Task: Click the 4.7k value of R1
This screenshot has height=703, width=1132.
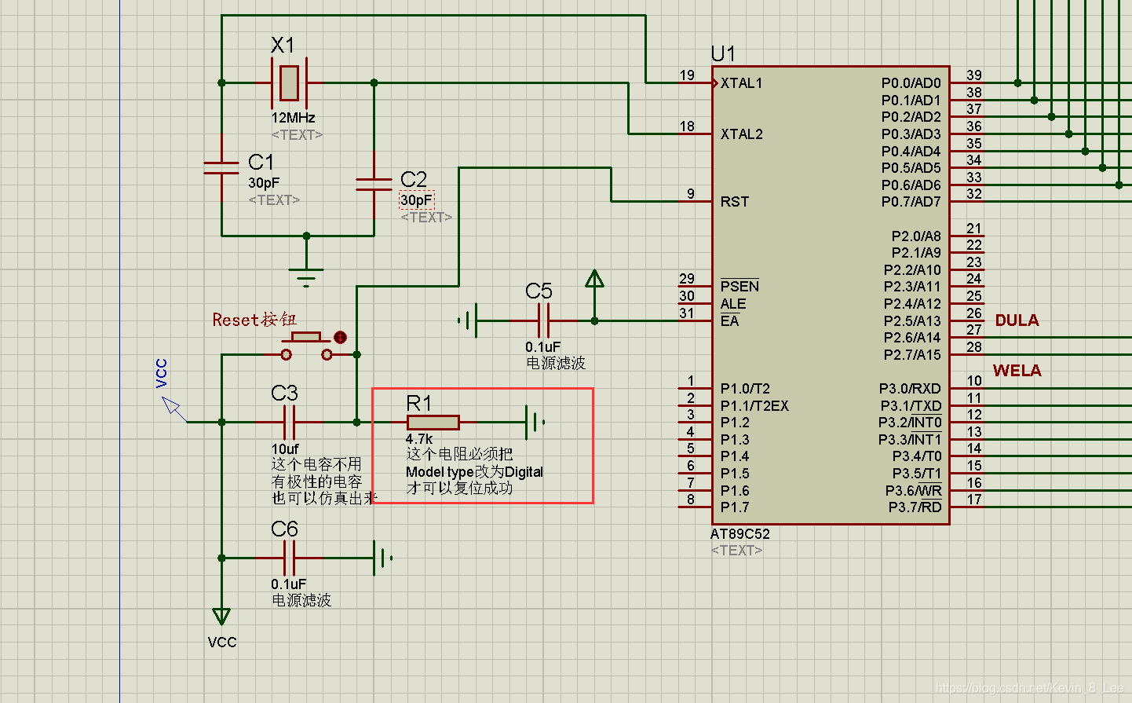Action: 419,439
